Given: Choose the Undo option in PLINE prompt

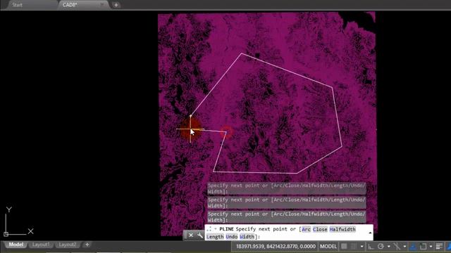Looking at the screenshot, I should [x=232, y=236].
